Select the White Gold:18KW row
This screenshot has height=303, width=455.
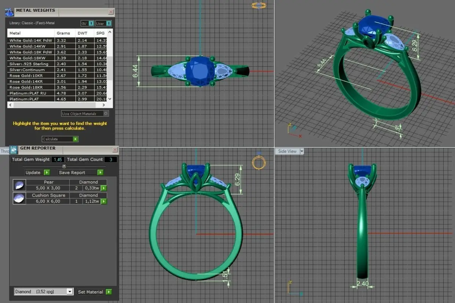pyautogui.click(x=58, y=58)
